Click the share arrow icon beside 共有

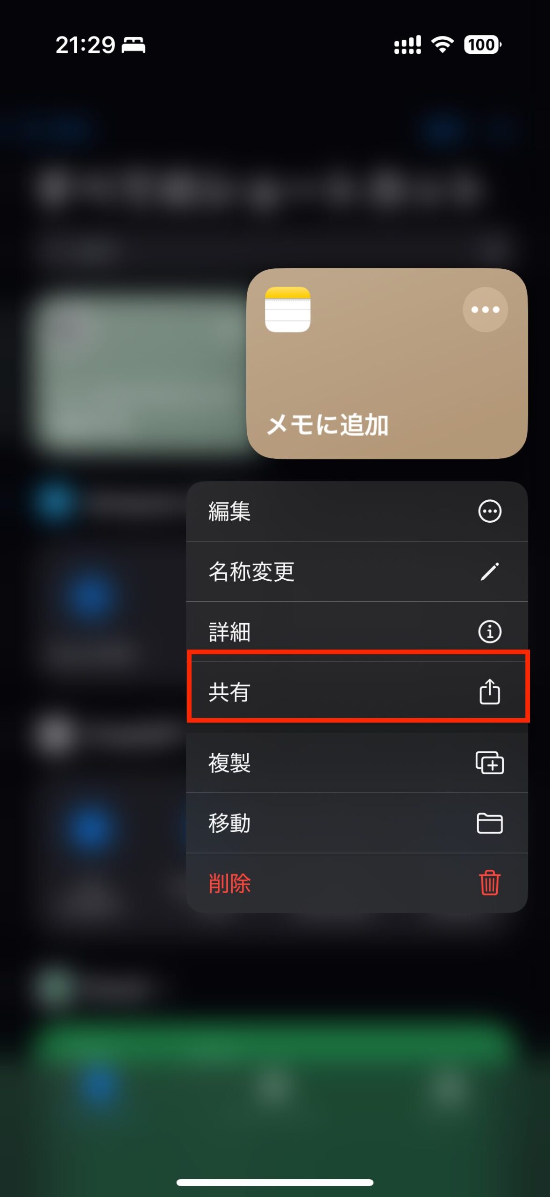click(x=490, y=692)
